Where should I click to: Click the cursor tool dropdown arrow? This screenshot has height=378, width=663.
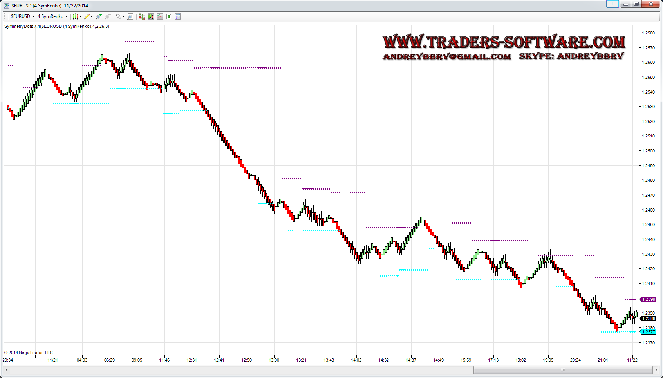pos(123,17)
